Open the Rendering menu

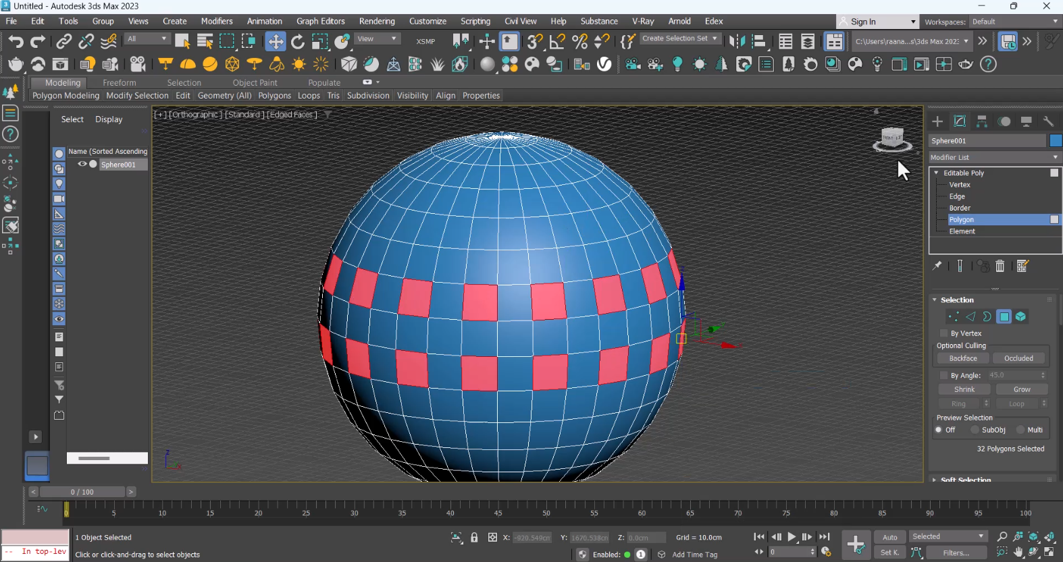tap(376, 22)
